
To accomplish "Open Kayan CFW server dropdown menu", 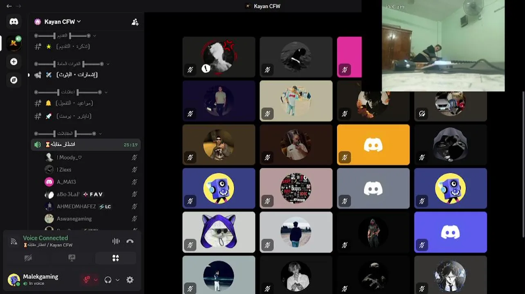I will pos(79,22).
